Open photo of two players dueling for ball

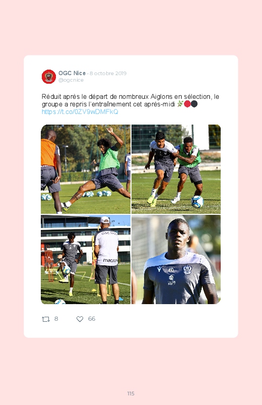coord(176,169)
